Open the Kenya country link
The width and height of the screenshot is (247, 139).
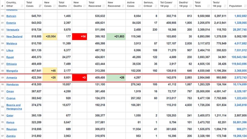10,122
